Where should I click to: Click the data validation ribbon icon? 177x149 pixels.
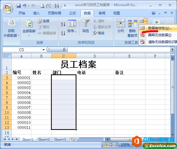142,21
